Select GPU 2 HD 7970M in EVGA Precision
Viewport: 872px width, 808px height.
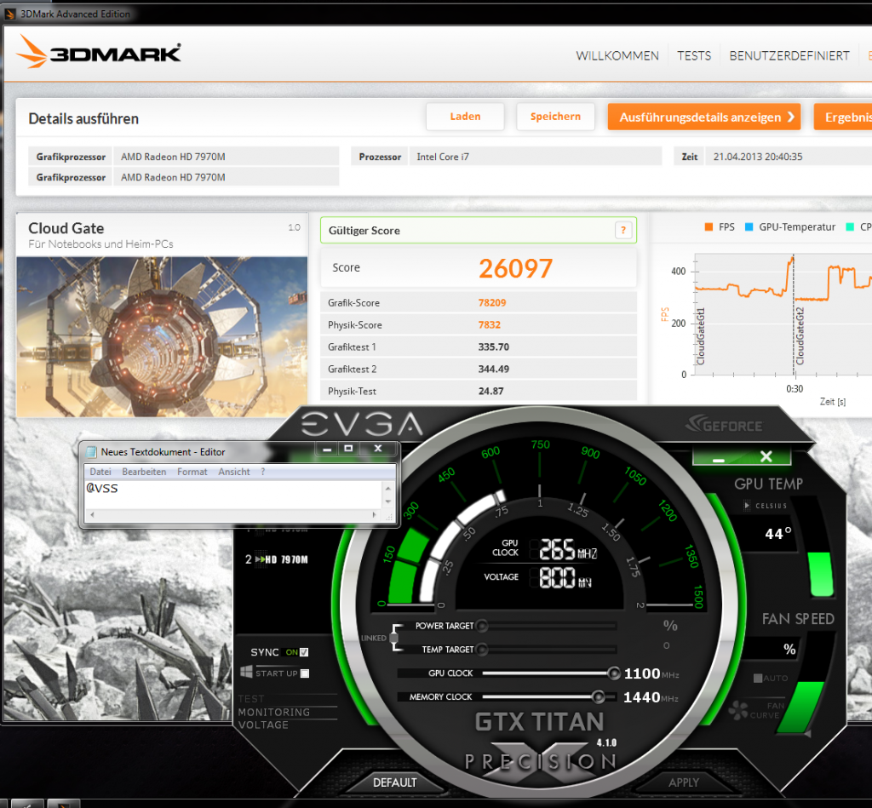(277, 559)
